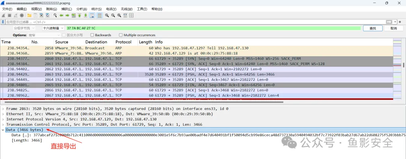Click the restart capture icon
Viewport: 406px width, 159px height.
[15, 15]
